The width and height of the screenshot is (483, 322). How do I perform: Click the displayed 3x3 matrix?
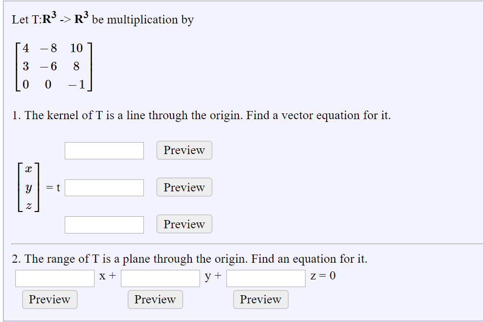click(x=55, y=67)
